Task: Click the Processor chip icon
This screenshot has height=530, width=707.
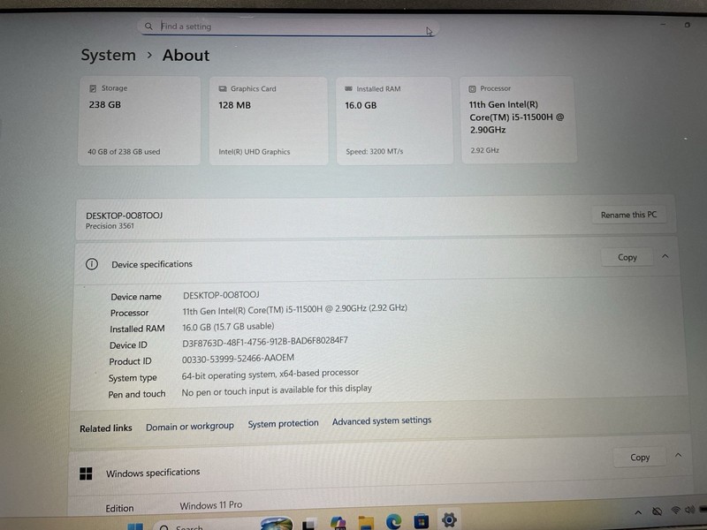Action: tap(472, 89)
